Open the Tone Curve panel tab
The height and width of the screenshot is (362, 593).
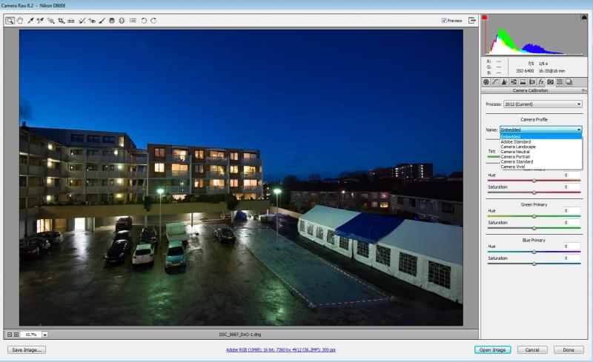tap(495, 82)
